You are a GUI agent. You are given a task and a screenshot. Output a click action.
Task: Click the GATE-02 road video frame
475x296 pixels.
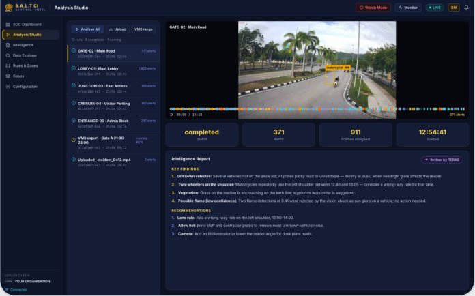[x=317, y=70]
